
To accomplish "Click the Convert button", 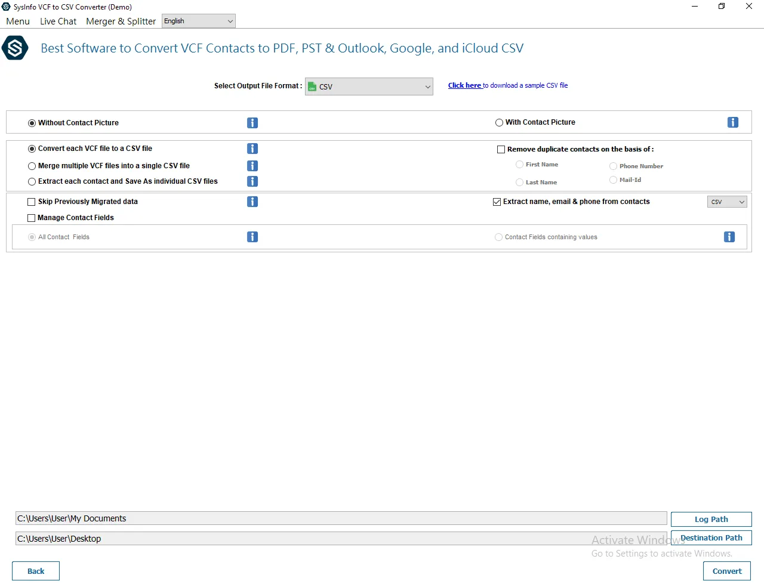I will pos(727,571).
